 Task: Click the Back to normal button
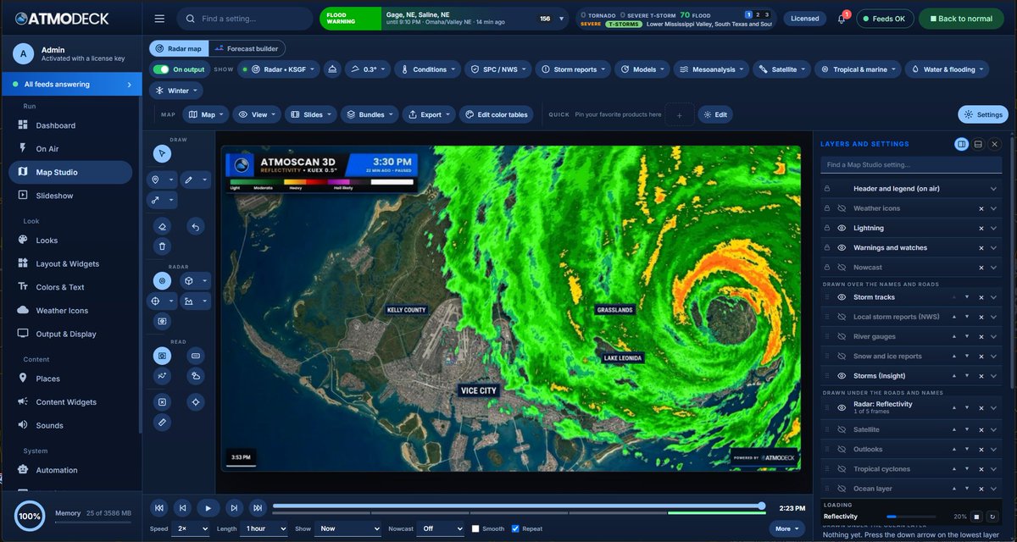tap(961, 19)
